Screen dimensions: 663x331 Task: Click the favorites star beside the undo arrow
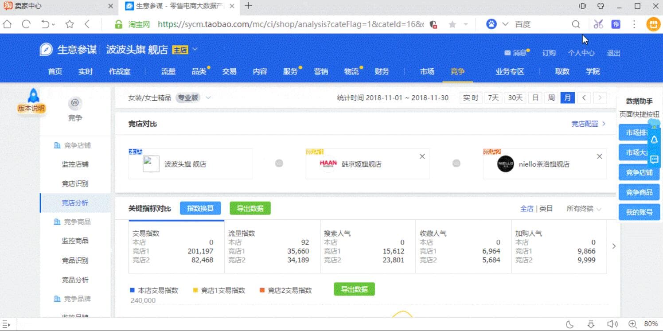(x=70, y=24)
